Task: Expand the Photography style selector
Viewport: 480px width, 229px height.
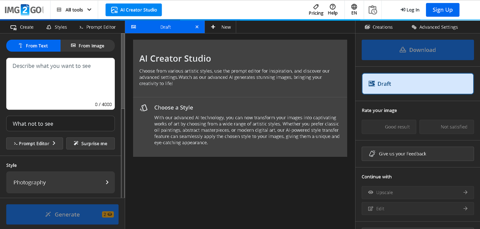Action: [x=60, y=182]
